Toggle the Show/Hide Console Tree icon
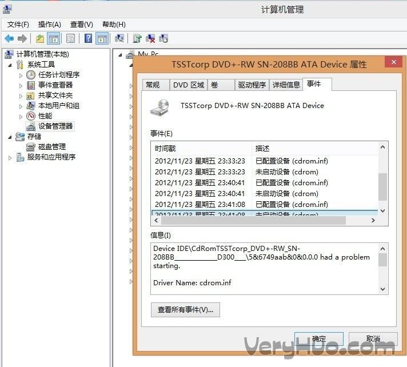Screen dimensions: 407x367 point(54,39)
